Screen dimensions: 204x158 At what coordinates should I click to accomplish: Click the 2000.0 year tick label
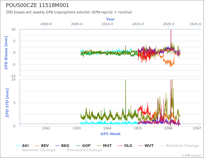pos(46,24)
